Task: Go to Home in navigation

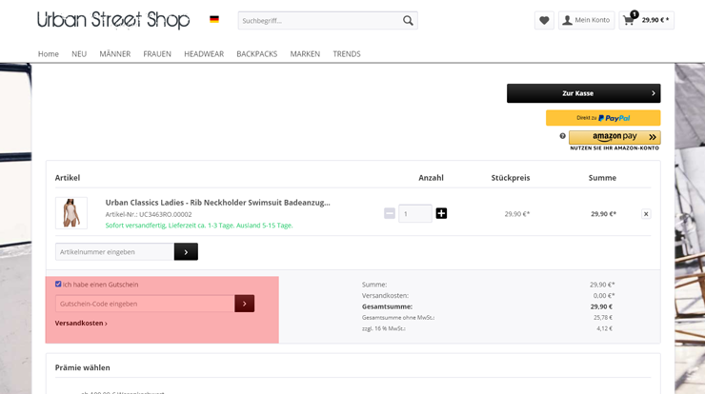Action: tap(48, 54)
